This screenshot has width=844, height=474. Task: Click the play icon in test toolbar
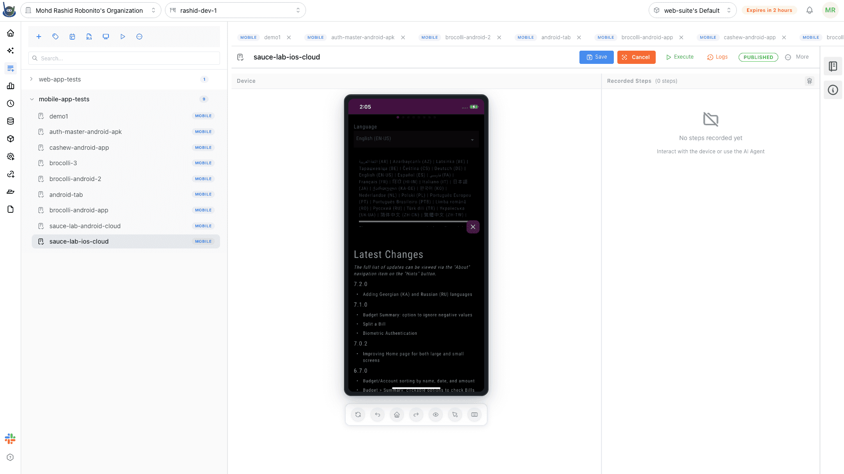(123, 37)
